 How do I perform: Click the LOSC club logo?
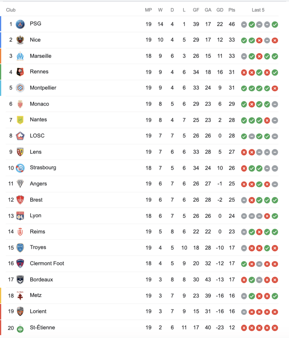point(20,136)
